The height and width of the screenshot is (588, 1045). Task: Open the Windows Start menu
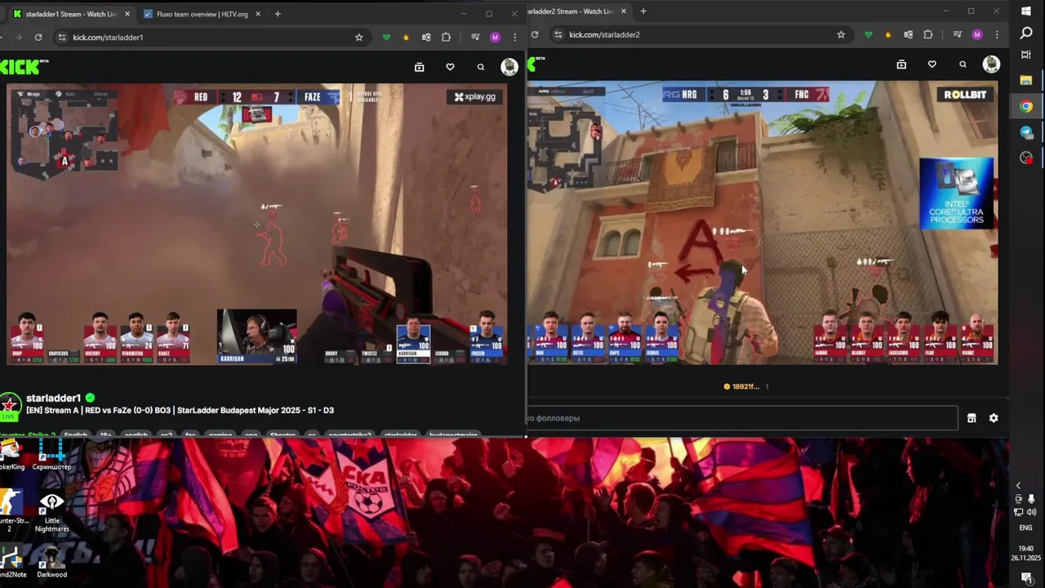pos(1026,11)
